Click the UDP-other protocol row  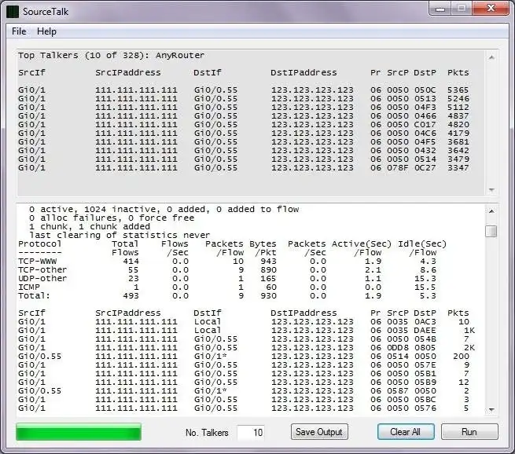pos(227,278)
